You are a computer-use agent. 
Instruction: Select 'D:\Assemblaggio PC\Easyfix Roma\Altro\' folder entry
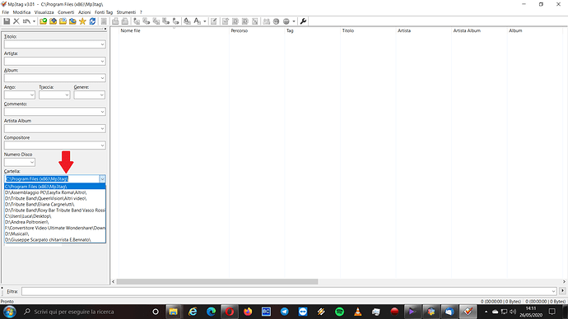point(55,192)
